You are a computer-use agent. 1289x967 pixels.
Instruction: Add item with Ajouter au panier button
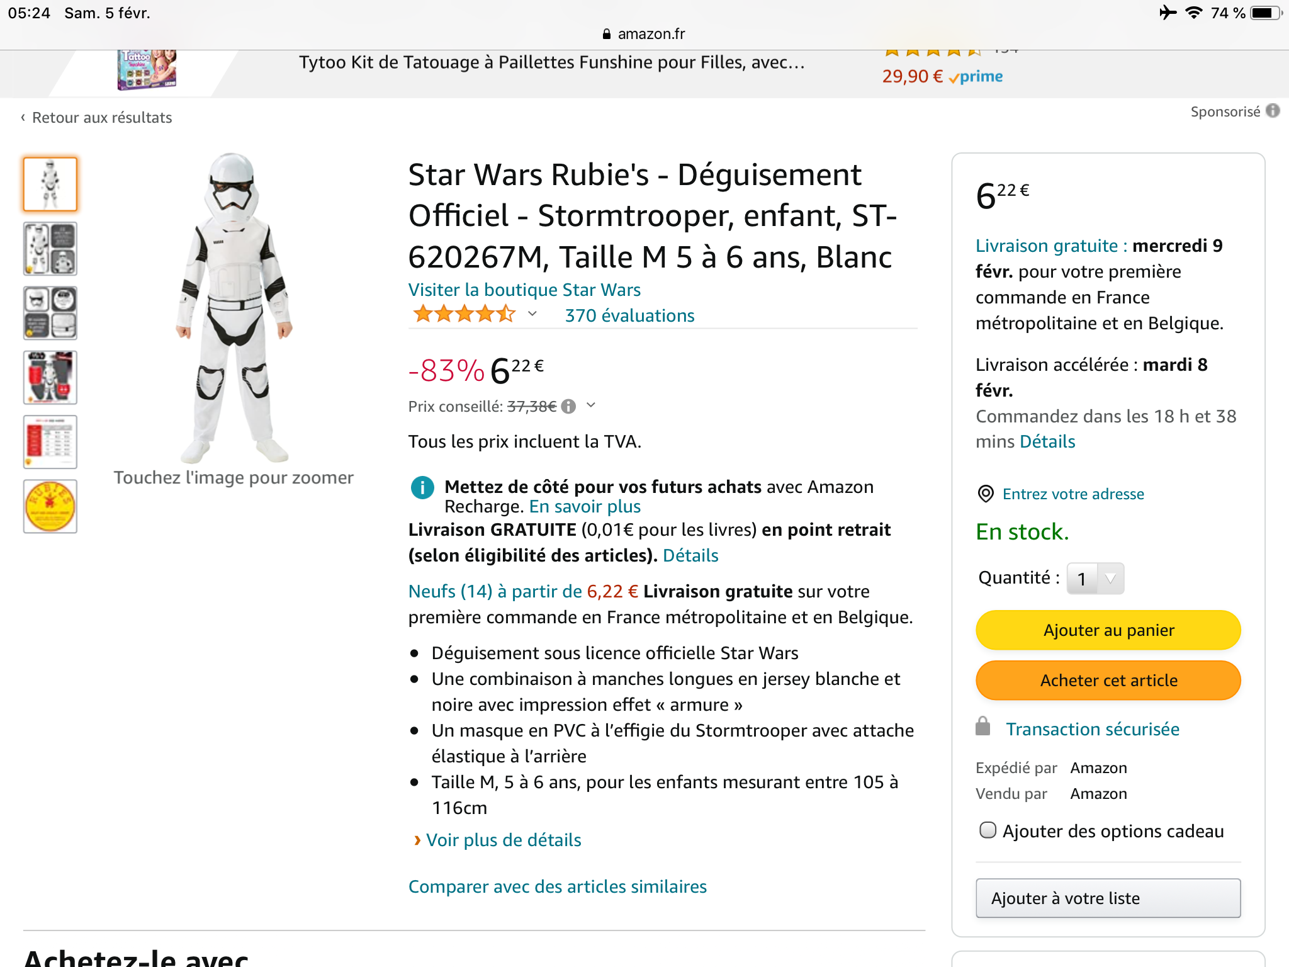[x=1108, y=630]
